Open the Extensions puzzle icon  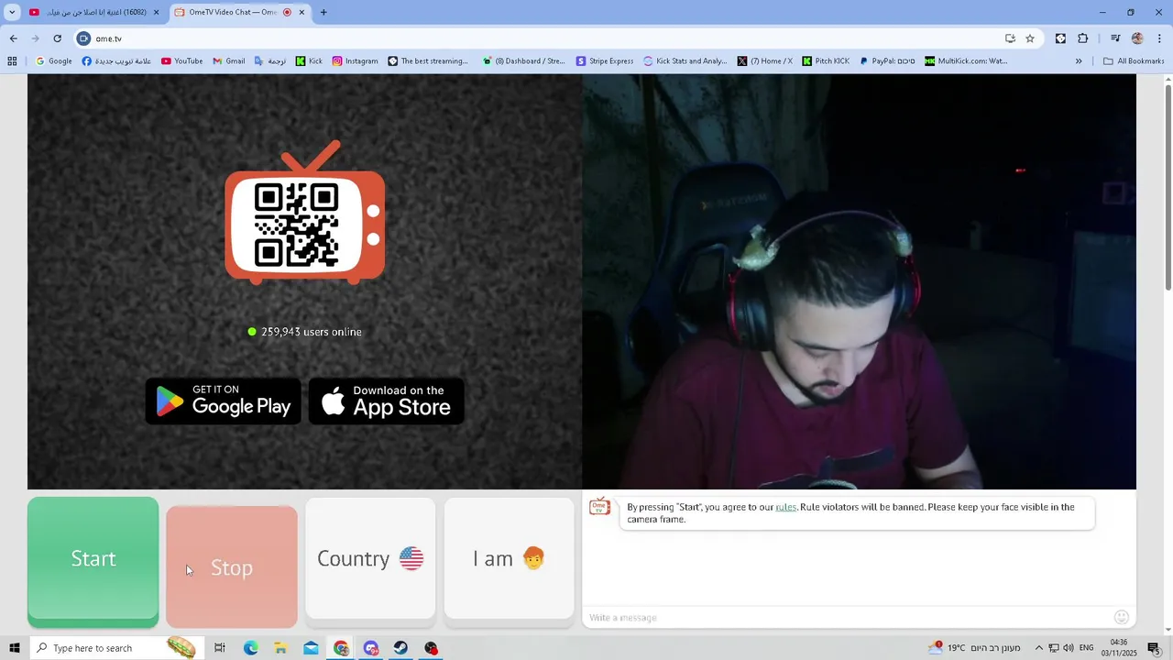(x=1082, y=38)
